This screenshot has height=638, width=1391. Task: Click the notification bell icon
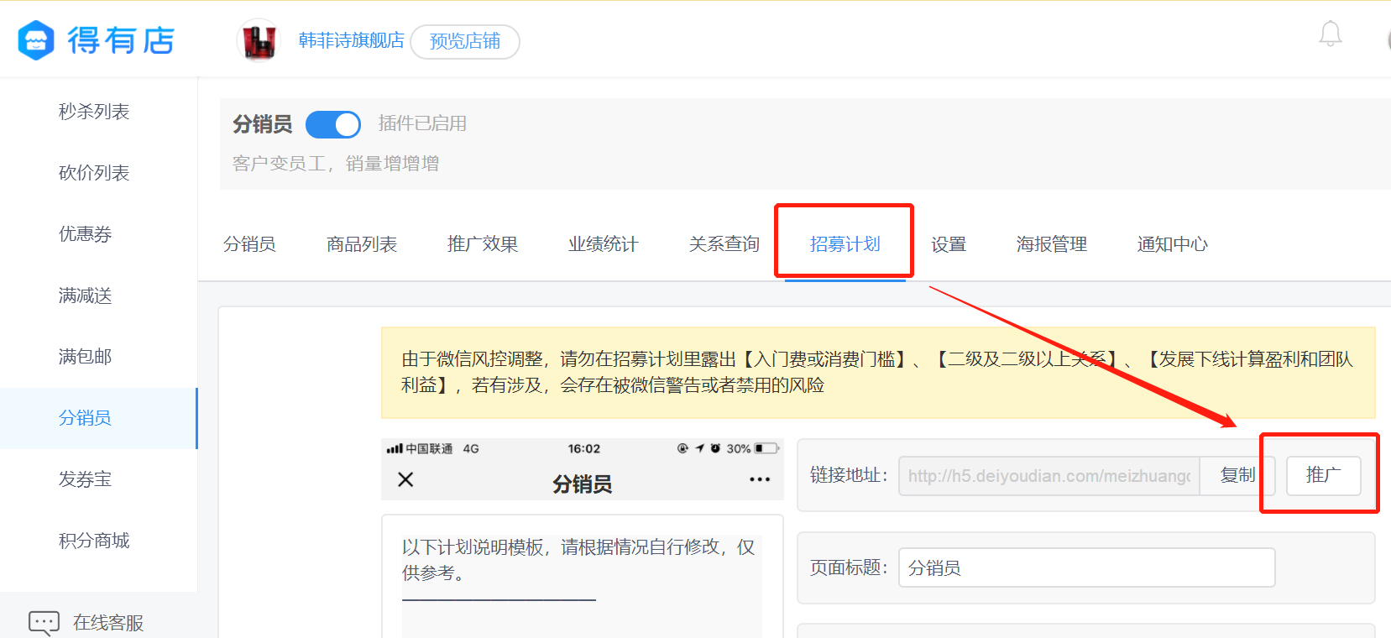point(1330,34)
